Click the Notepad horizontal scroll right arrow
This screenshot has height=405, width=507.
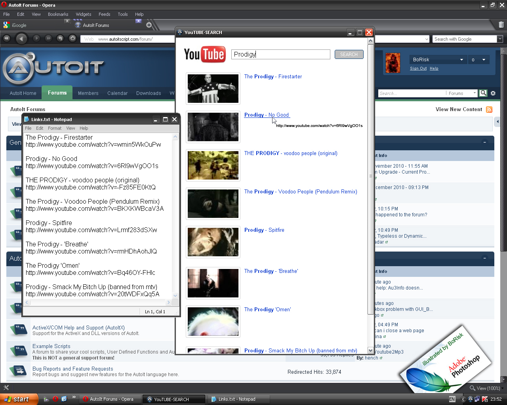[168, 302]
